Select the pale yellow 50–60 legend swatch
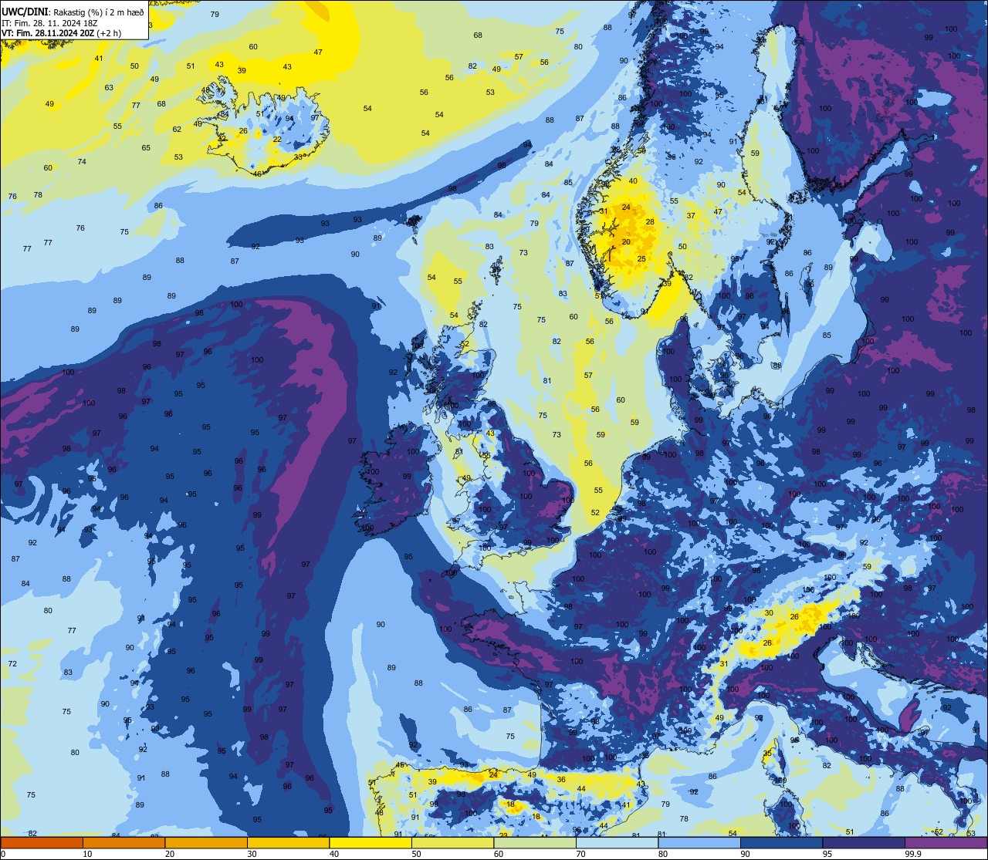The height and width of the screenshot is (860, 988). 452,842
